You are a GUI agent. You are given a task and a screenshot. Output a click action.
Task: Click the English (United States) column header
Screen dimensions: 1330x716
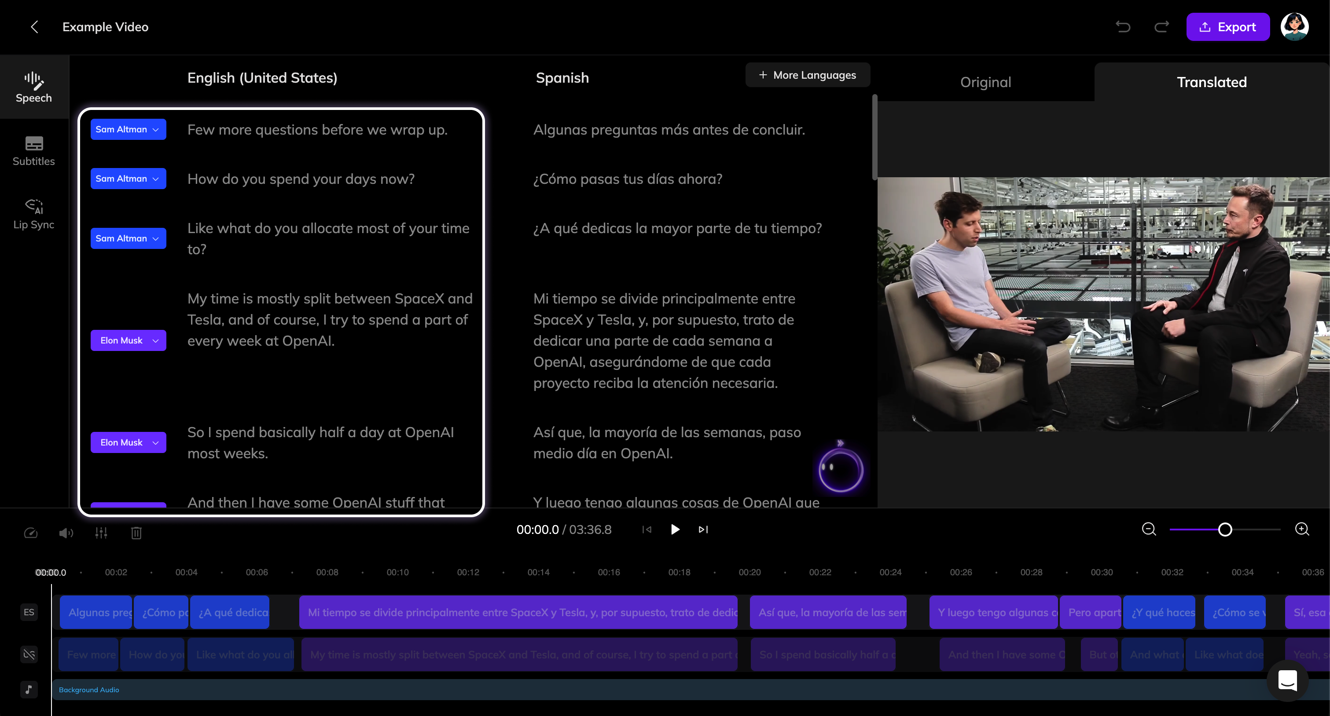coord(262,77)
